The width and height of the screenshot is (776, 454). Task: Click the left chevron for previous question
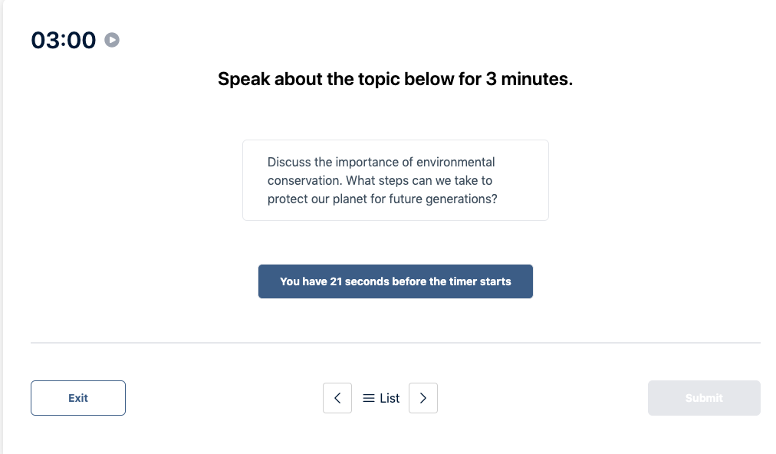click(x=337, y=397)
